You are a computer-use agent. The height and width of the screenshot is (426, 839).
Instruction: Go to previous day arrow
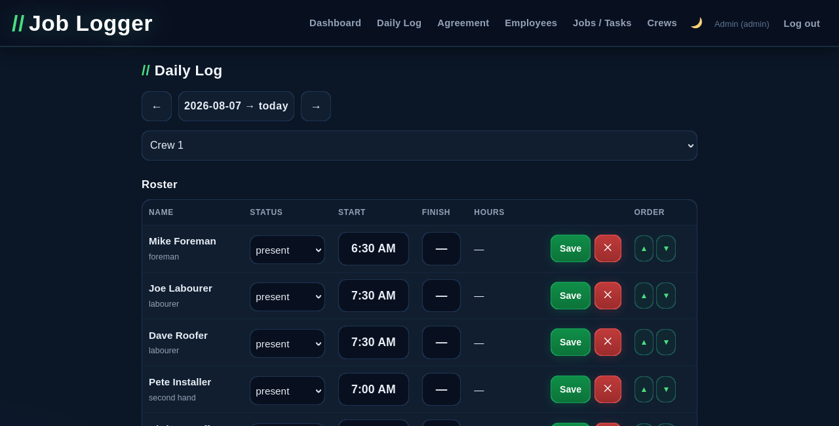click(x=157, y=106)
